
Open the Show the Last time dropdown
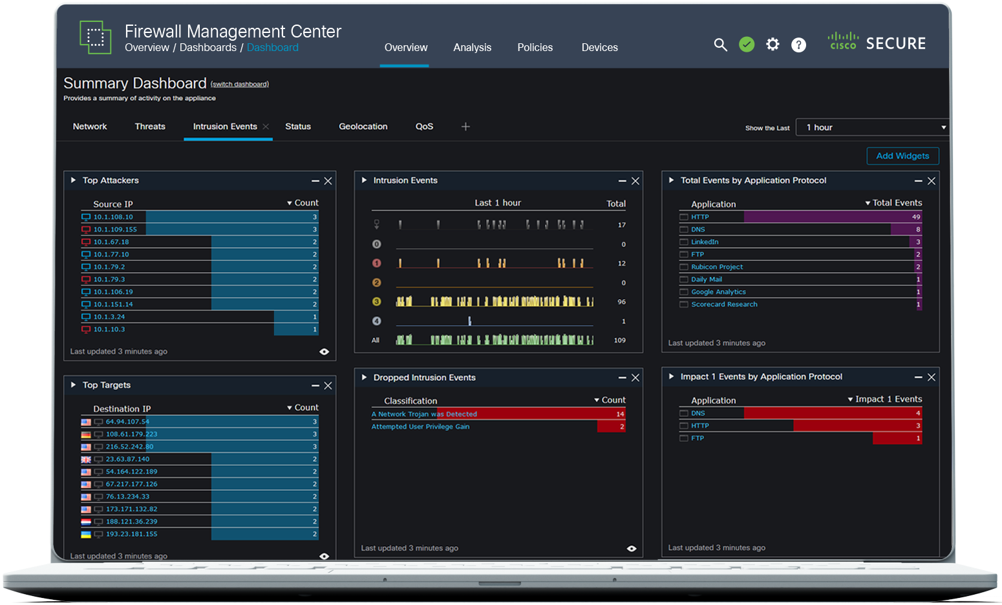pos(871,127)
